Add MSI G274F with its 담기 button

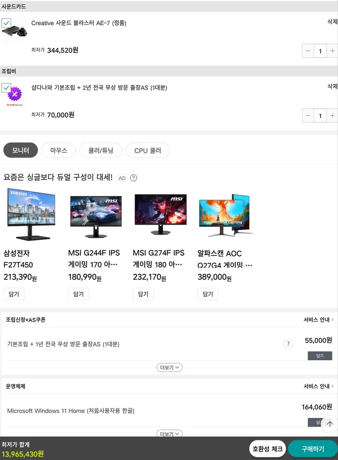pos(143,294)
